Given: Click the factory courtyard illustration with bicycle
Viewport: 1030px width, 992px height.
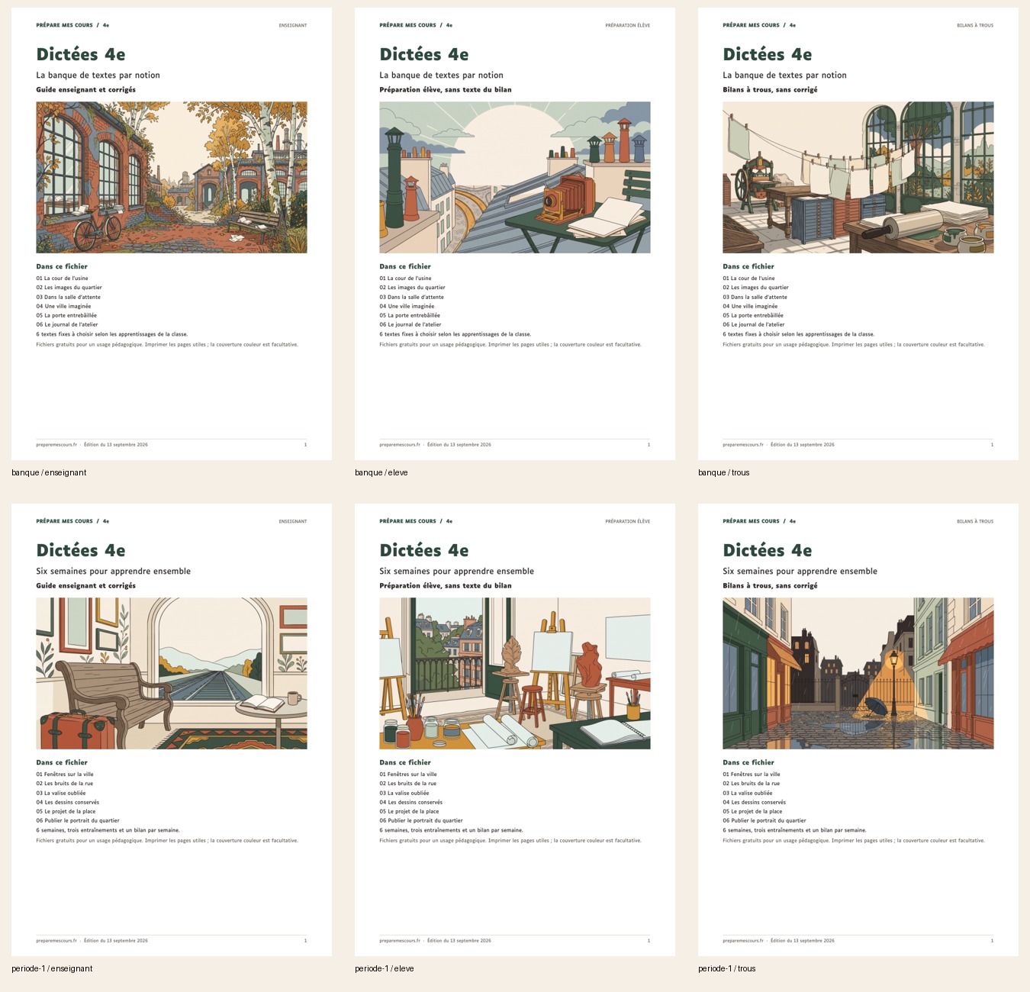Looking at the screenshot, I should [x=172, y=177].
